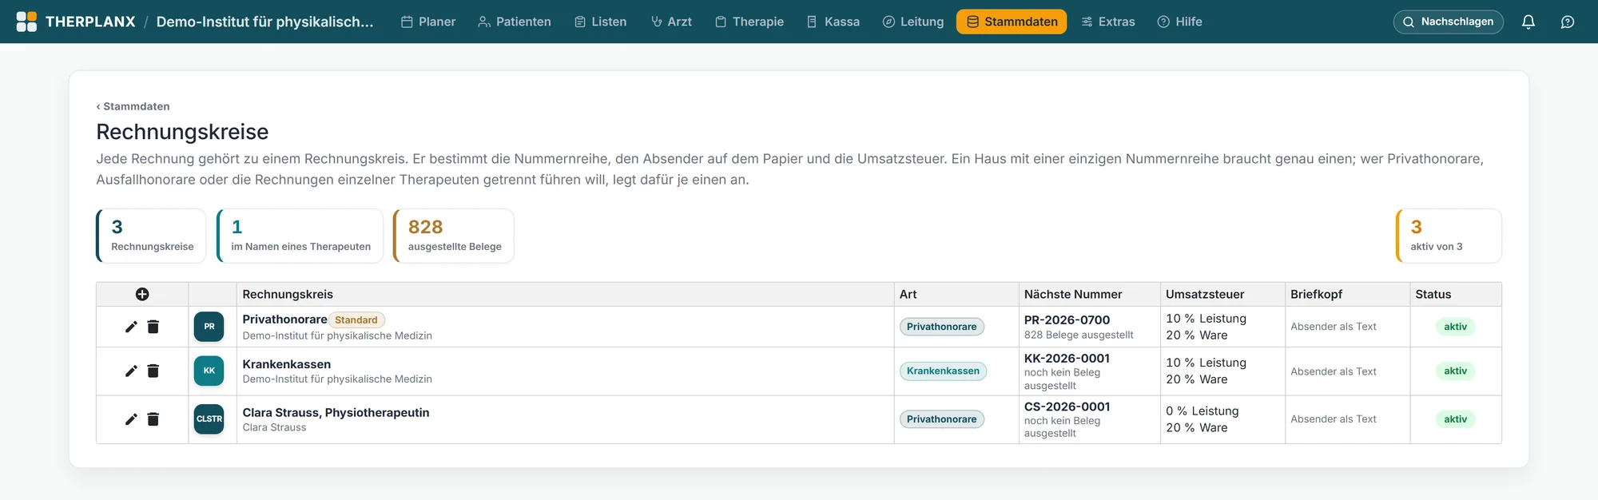Click the Demo-Institut für physikalisch... title
Viewport: 1598px width, 500px height.
coord(264,22)
